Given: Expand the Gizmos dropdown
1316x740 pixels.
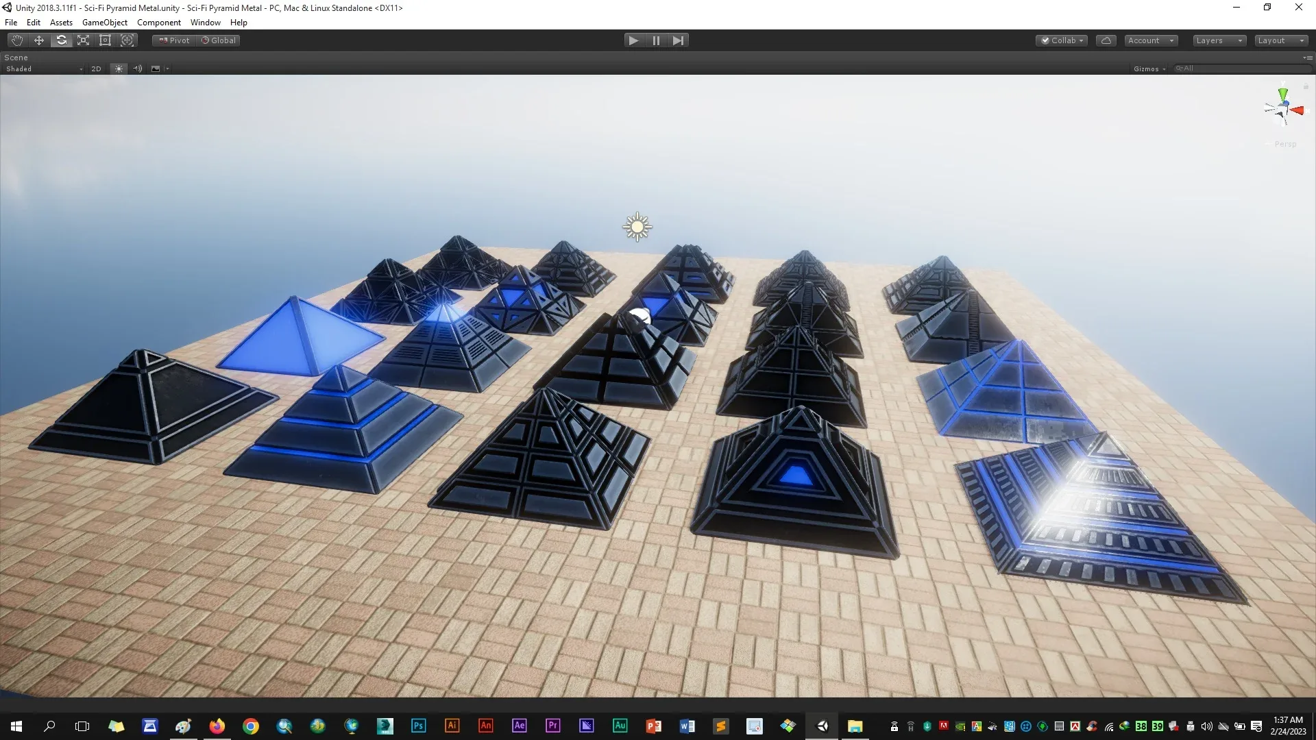Looking at the screenshot, I should click(1149, 69).
